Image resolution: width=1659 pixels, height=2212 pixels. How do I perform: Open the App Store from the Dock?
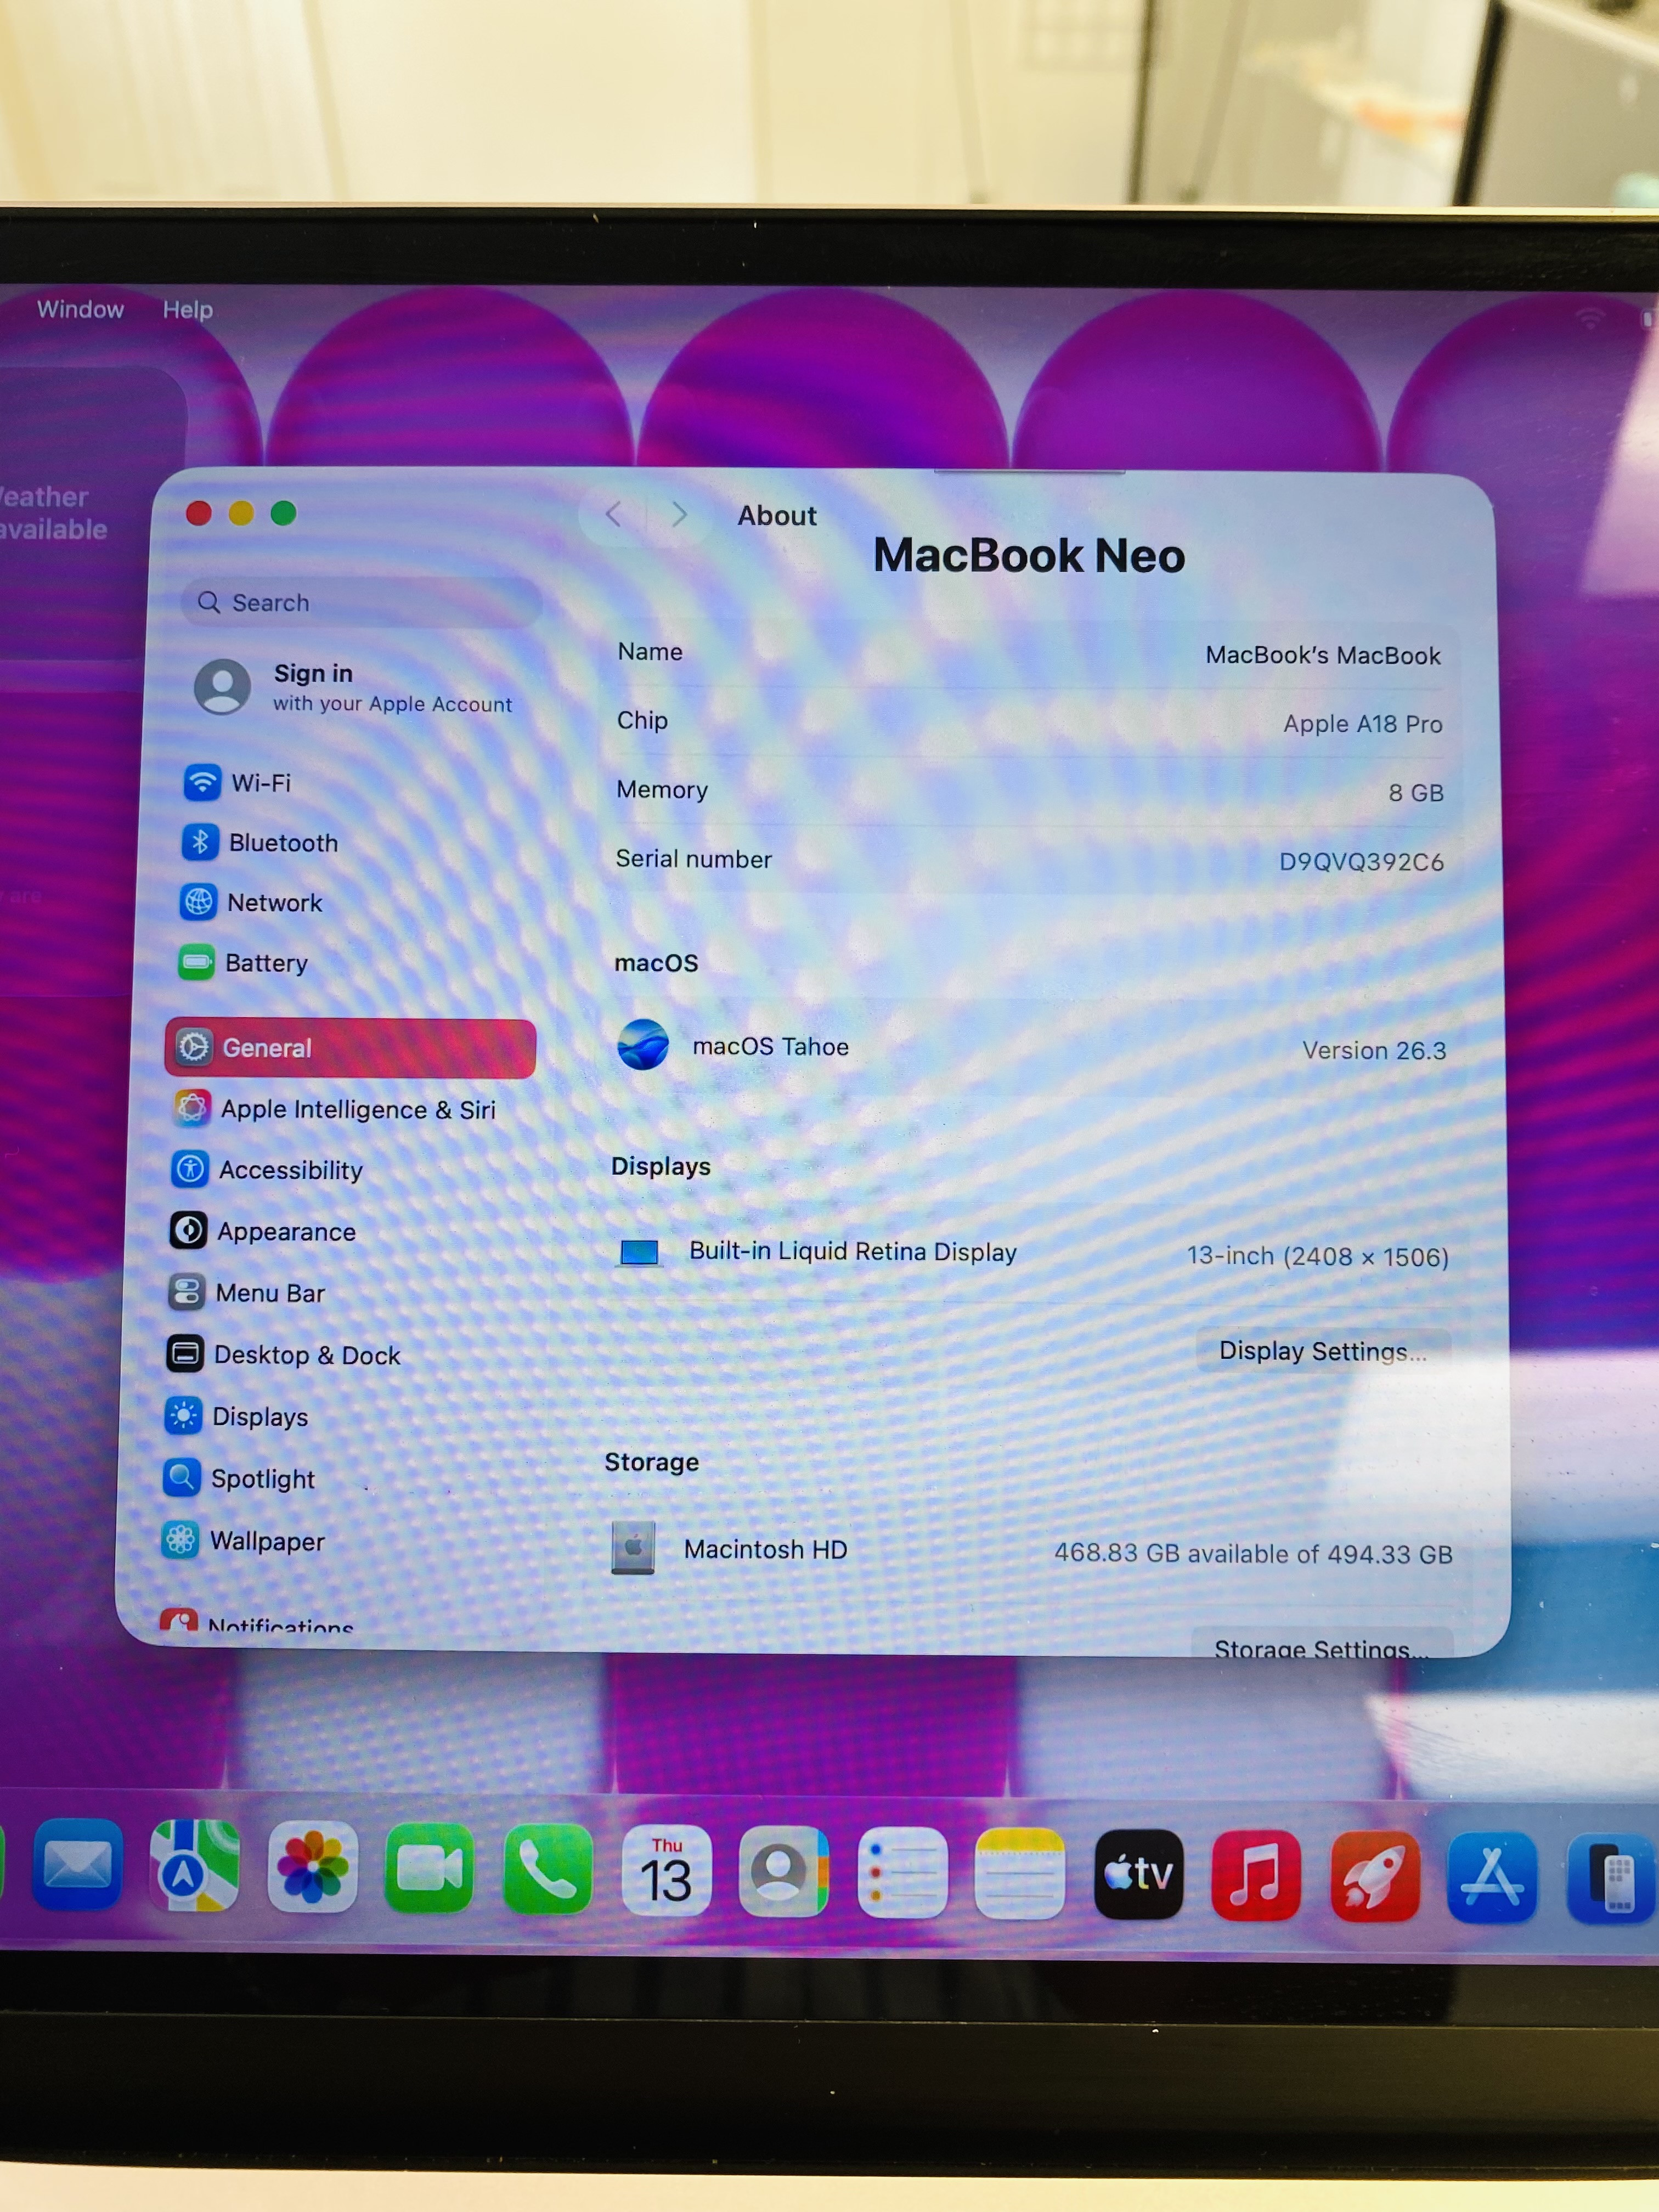tap(1493, 1878)
